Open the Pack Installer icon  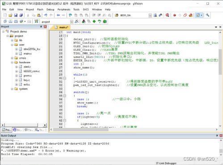click(x=105, y=21)
